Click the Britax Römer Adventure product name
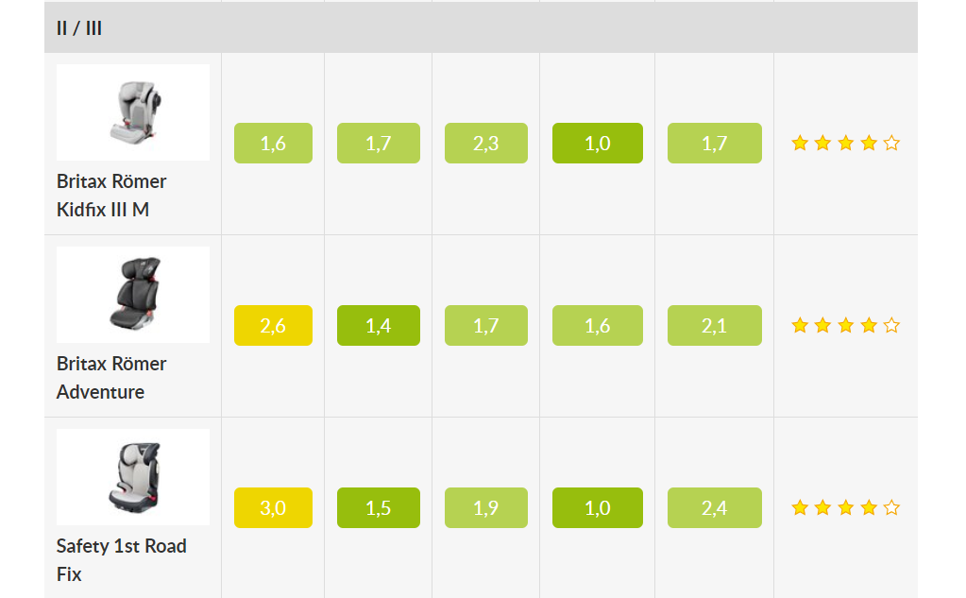The width and height of the screenshot is (966, 598). click(111, 378)
